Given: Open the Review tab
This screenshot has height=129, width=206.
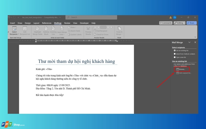Looking at the screenshot, I should (x=67, y=23).
